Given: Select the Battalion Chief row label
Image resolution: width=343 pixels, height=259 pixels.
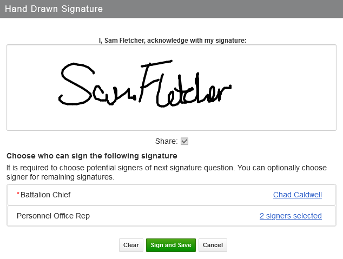Looking at the screenshot, I should tap(45, 195).
